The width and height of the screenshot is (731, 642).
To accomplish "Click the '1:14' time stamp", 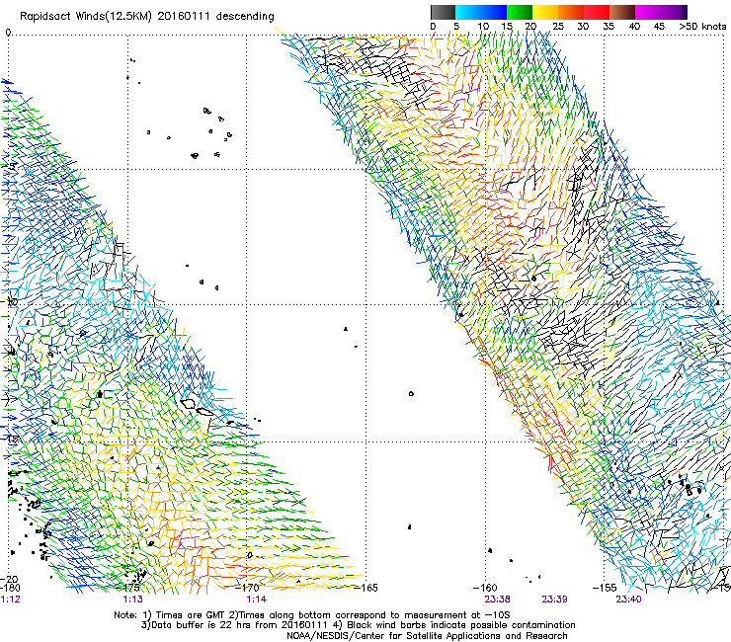I will point(257,600).
